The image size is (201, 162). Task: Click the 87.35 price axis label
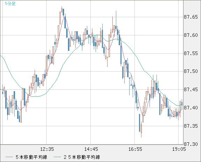(191, 126)
